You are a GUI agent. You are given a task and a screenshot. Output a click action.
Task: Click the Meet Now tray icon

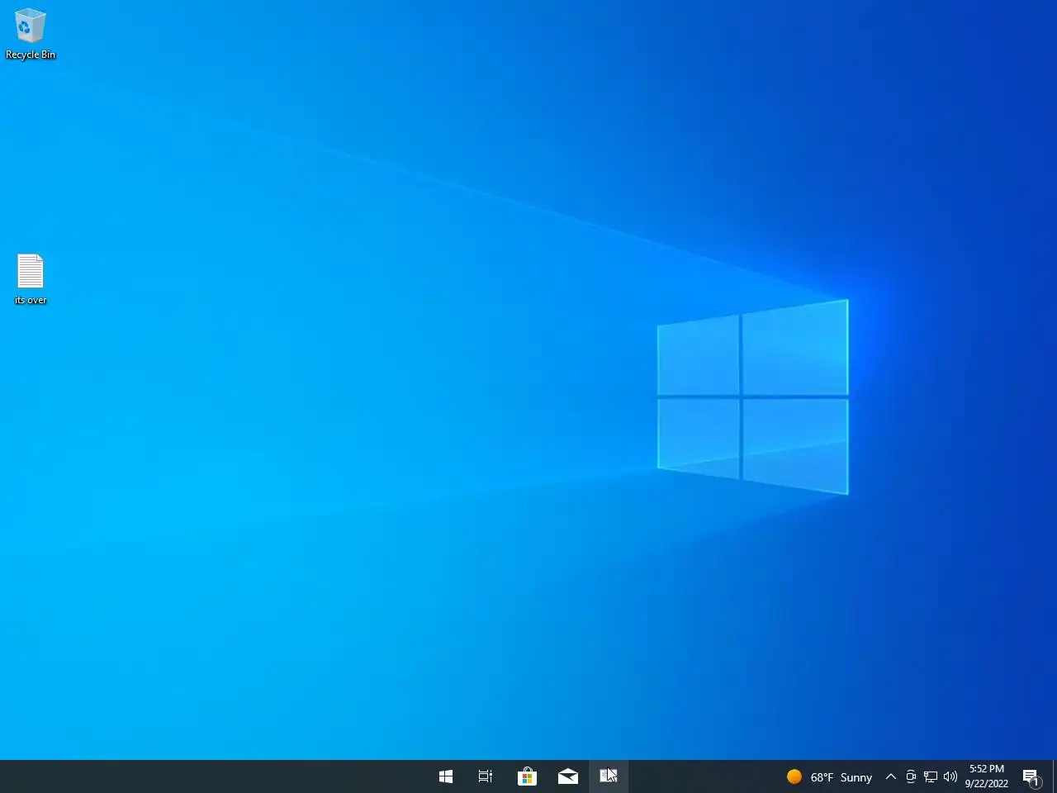click(911, 776)
